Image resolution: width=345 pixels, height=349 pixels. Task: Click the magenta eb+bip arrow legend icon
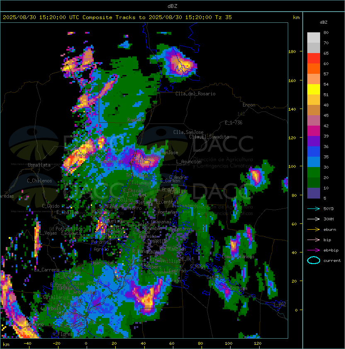click(313, 250)
